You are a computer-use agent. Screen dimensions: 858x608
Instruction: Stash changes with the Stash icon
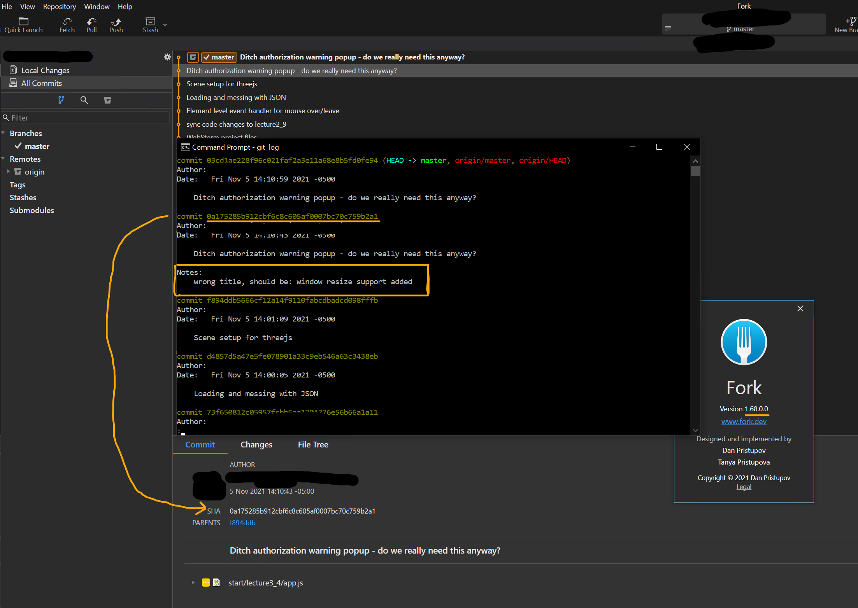(x=150, y=21)
